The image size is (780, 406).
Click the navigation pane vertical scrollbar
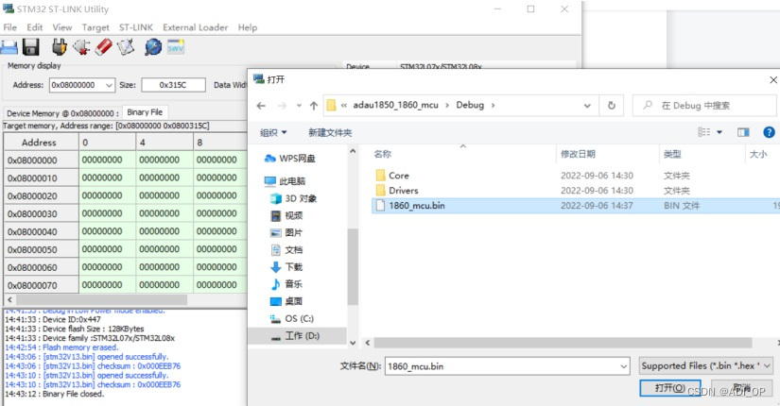point(353,267)
